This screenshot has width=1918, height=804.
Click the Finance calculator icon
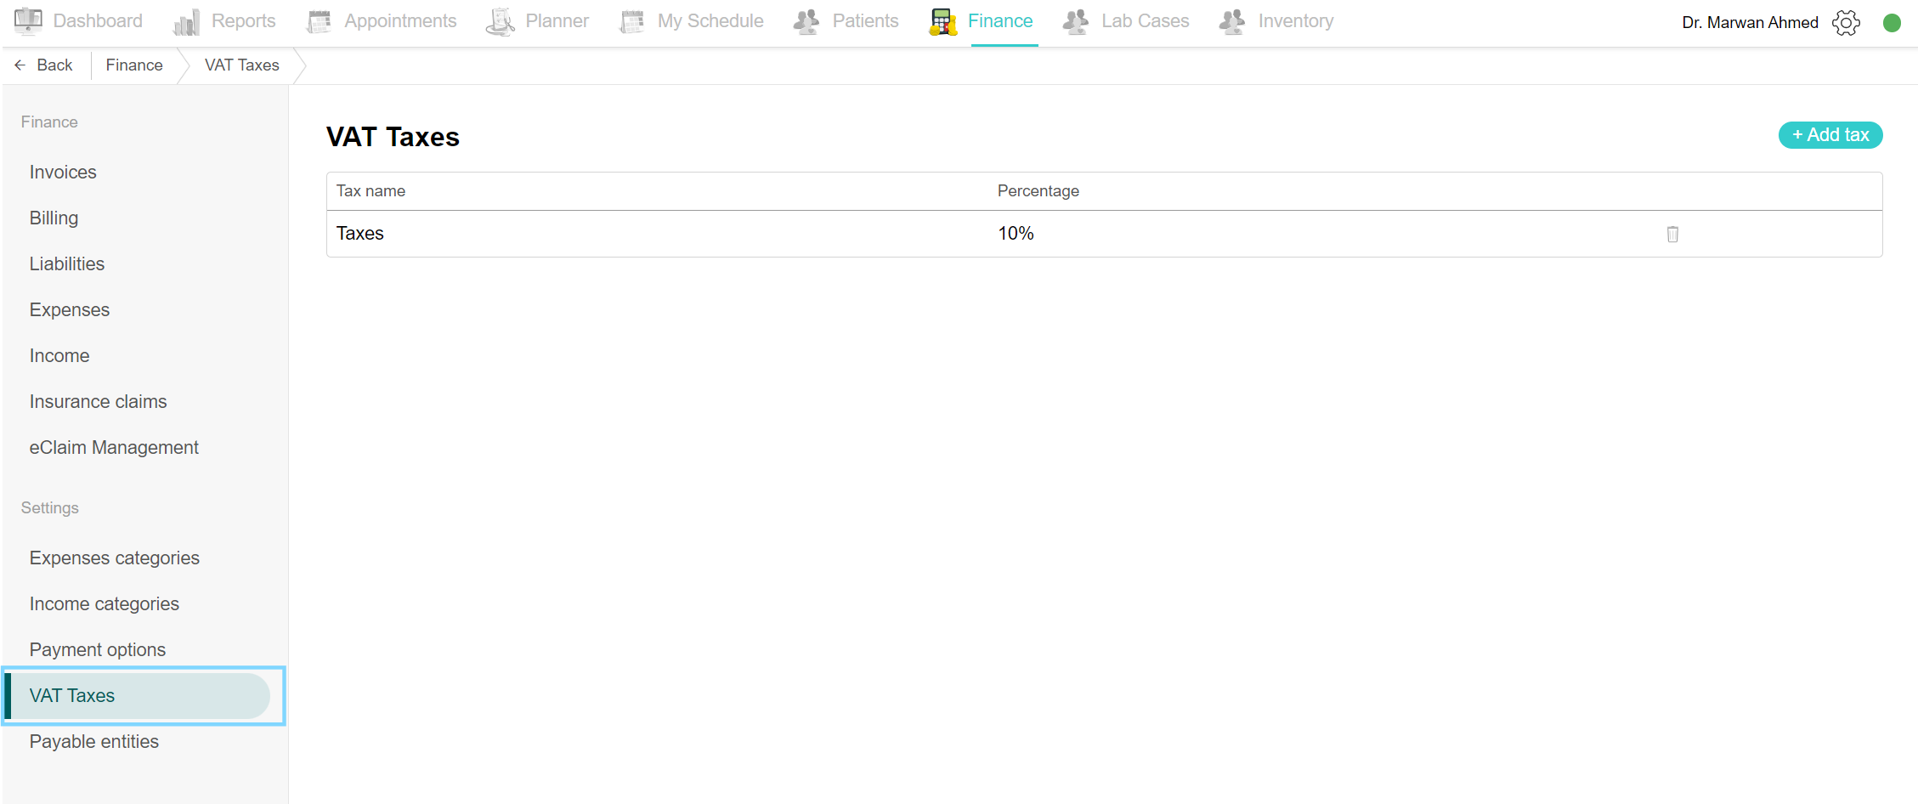tap(942, 21)
